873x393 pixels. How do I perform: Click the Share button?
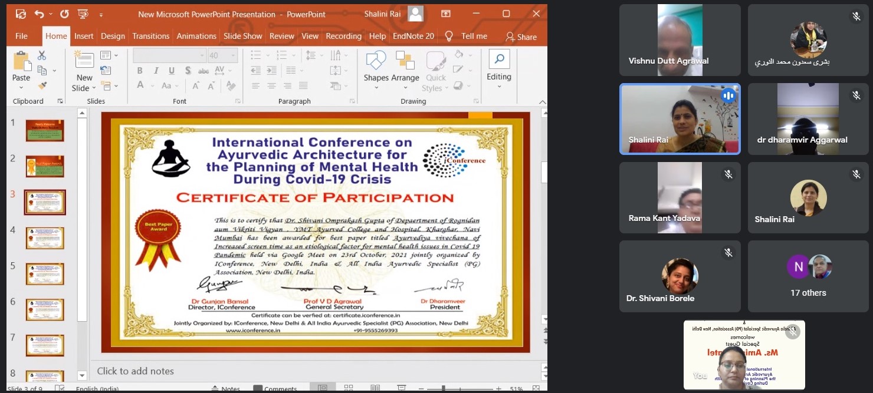pyautogui.click(x=521, y=37)
